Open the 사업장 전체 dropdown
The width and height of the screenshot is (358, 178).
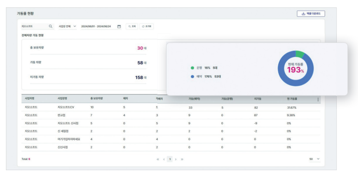tap(68, 26)
